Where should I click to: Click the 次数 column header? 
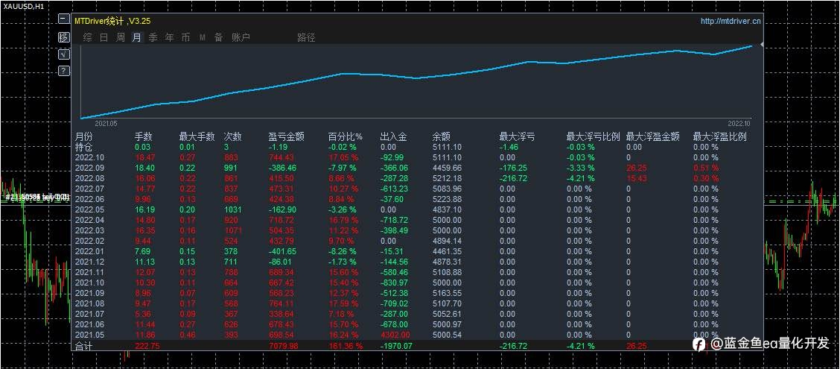233,136
